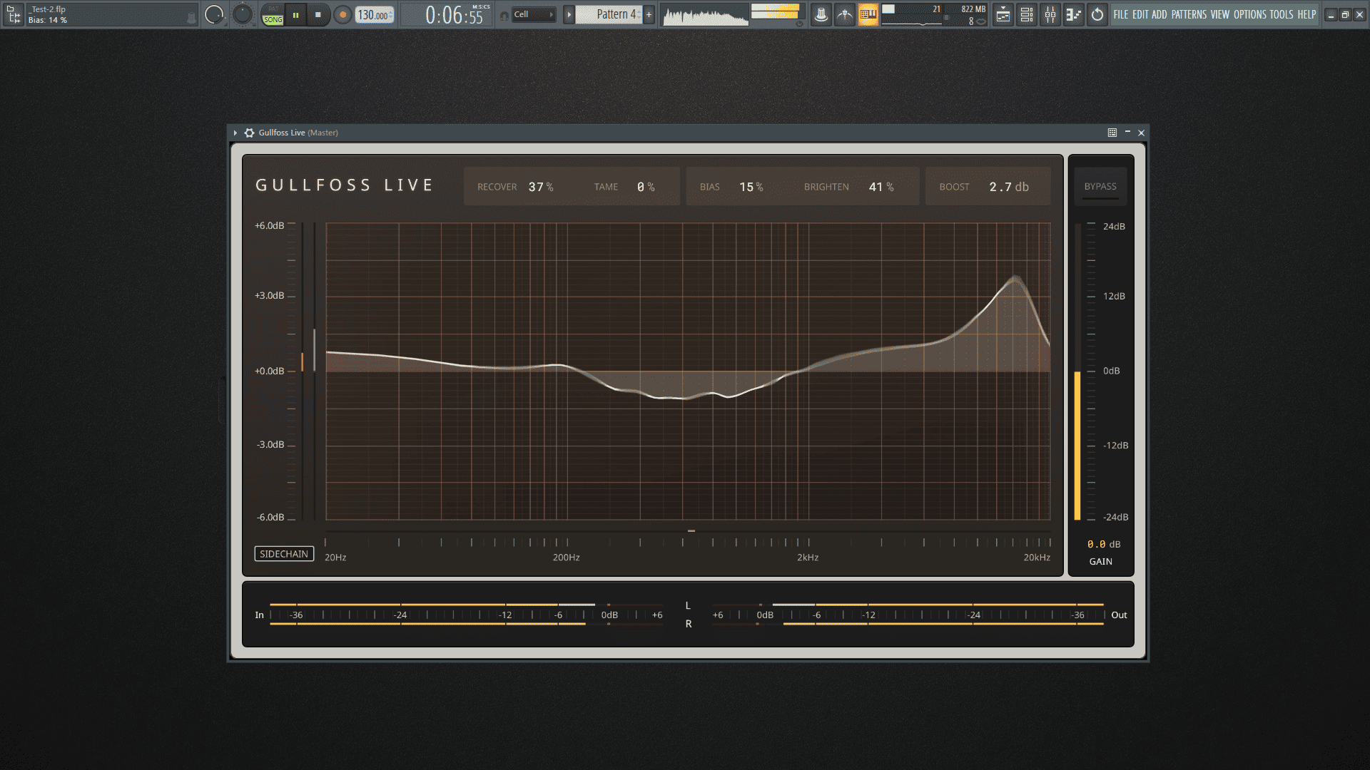Open the Mixer view icon
This screenshot has height=770, width=1370.
click(x=1050, y=14)
